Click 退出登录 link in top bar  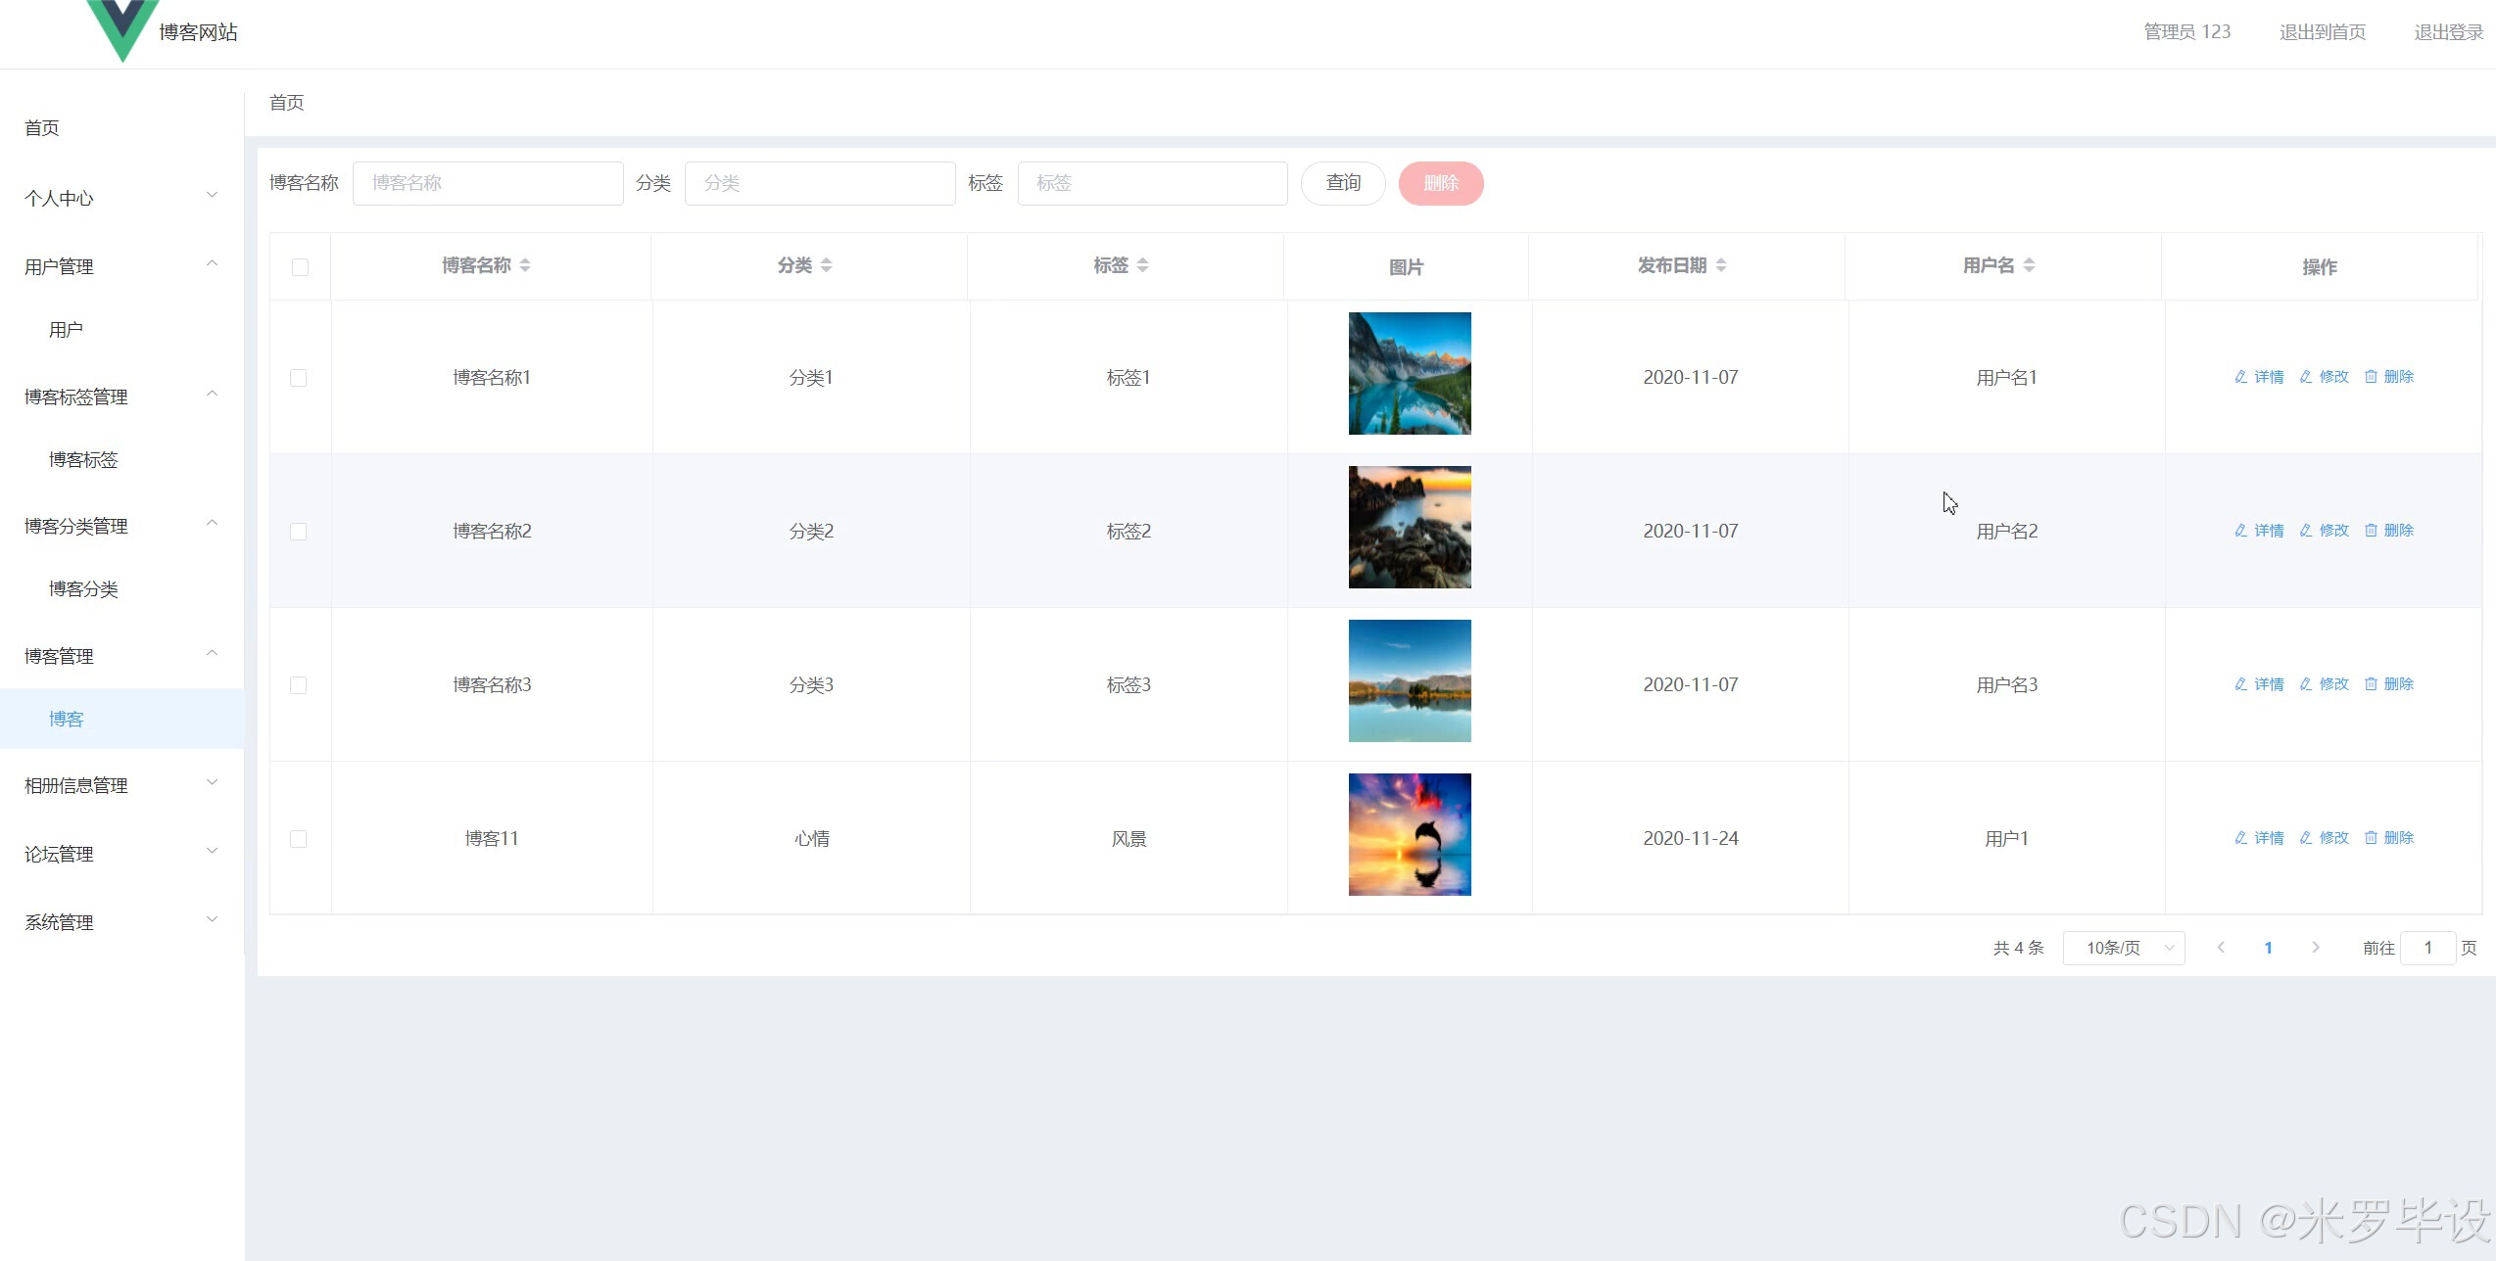(2448, 32)
